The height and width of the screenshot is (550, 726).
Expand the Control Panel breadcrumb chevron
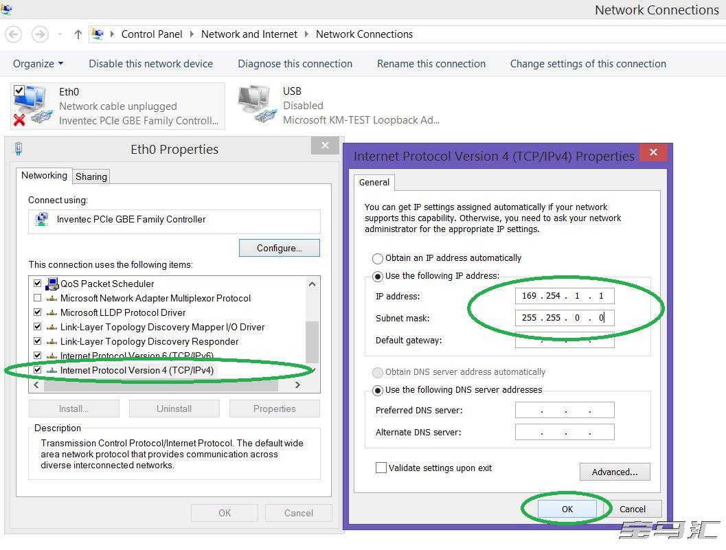tap(192, 34)
